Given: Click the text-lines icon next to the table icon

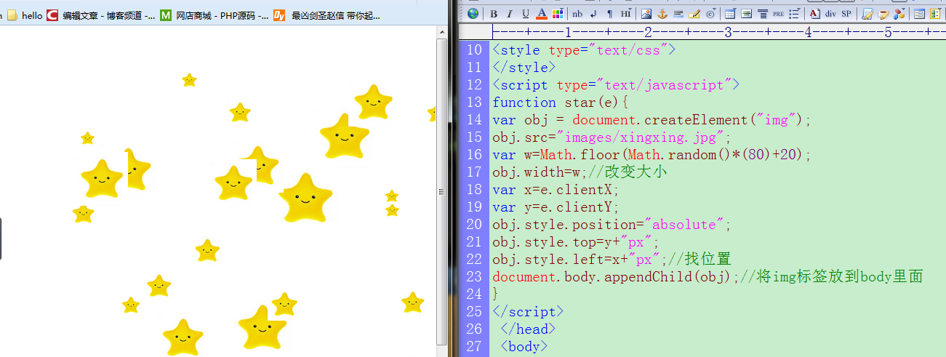Looking at the screenshot, I should pos(746,13).
